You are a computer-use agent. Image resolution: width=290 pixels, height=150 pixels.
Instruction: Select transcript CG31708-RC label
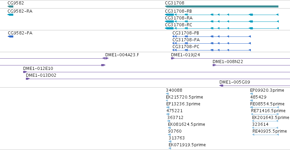(x=179, y=25)
